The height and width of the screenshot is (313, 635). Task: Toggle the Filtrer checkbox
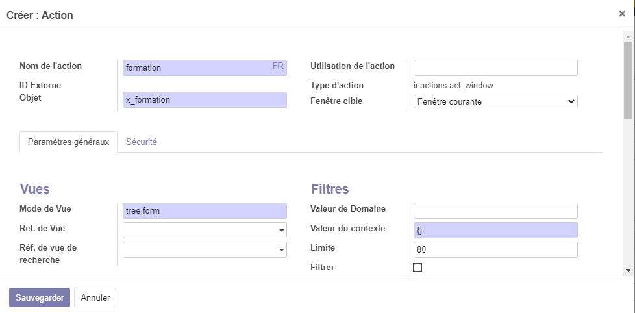click(x=417, y=268)
